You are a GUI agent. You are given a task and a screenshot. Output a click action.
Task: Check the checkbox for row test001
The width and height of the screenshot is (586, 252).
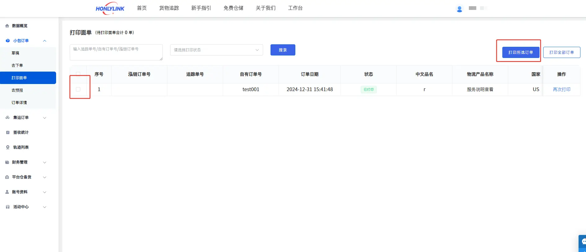78,89
